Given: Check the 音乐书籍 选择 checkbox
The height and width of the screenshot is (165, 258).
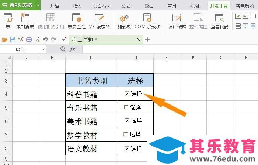Looking at the screenshot, I should [x=126, y=107].
